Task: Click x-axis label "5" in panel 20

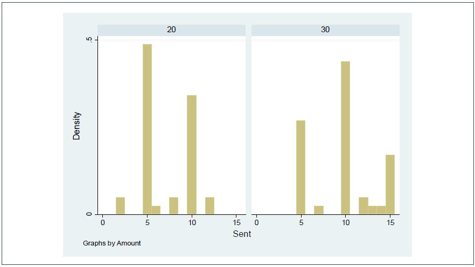Action: pos(147,222)
